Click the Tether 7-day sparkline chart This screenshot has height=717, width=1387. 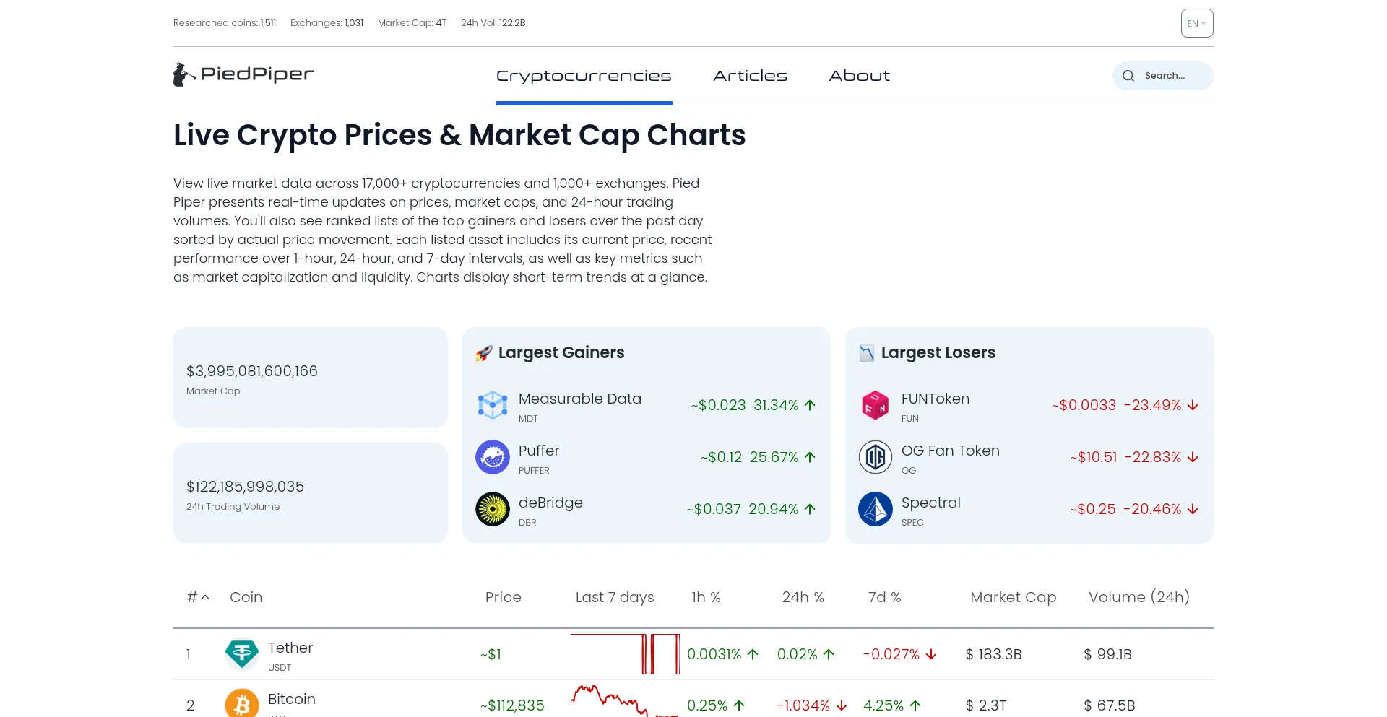click(x=625, y=654)
